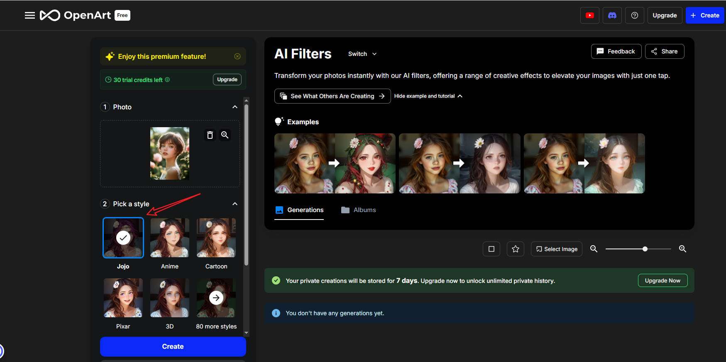Hide example and tutorial
This screenshot has width=726, height=362.
(428, 96)
